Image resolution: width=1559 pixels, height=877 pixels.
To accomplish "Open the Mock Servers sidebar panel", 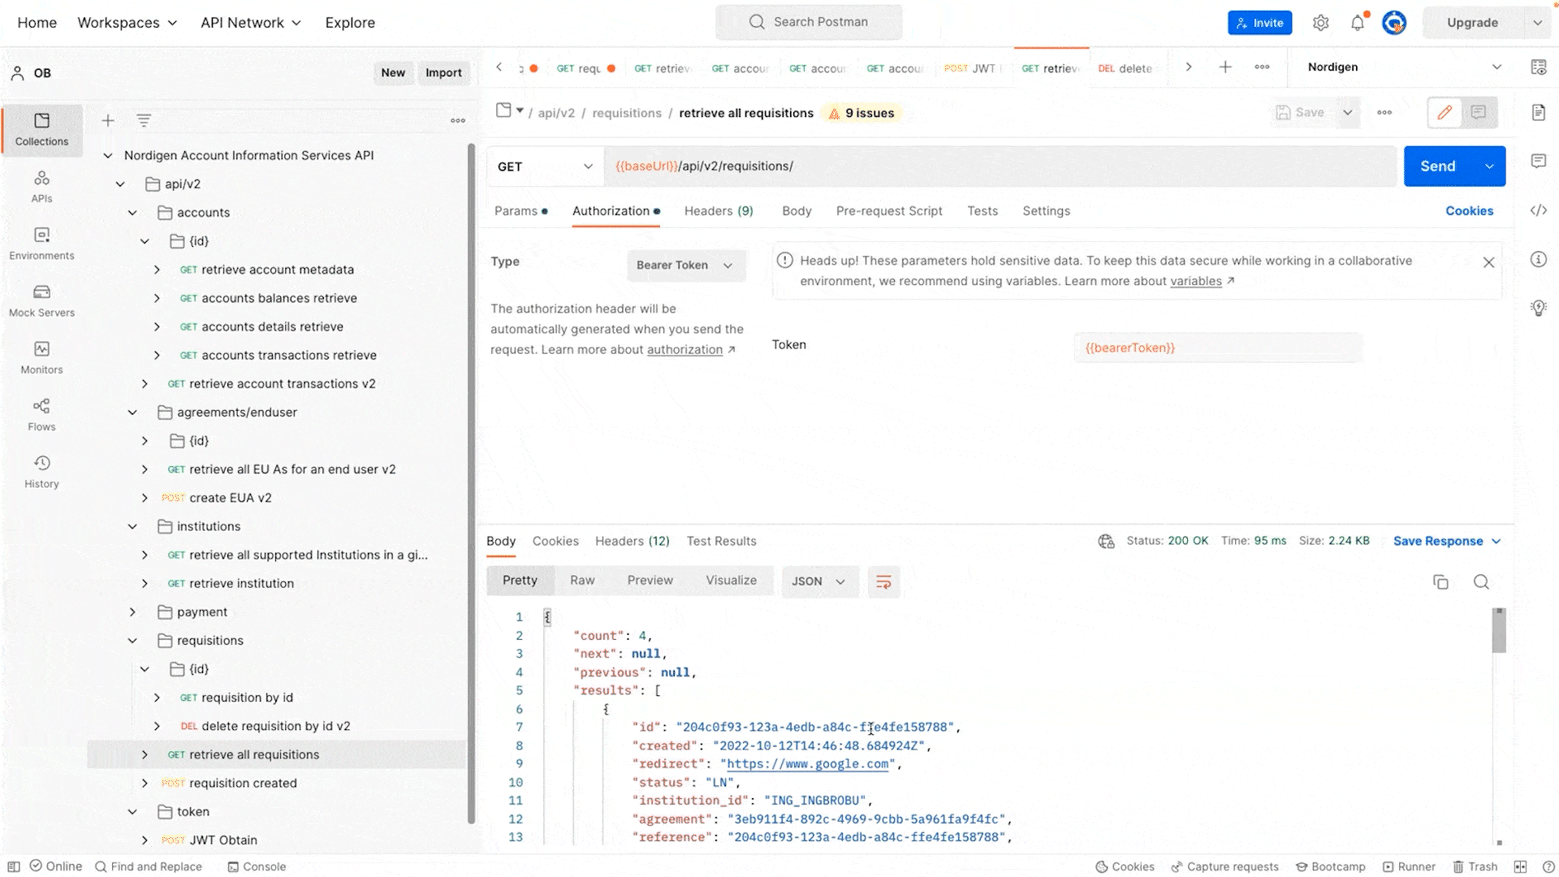I will tap(41, 300).
